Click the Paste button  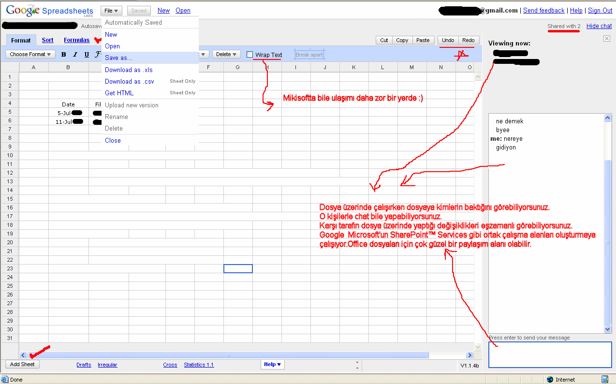click(423, 41)
